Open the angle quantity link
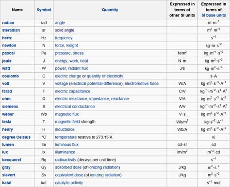The height and width of the screenshot is (187, 230). [60, 23]
